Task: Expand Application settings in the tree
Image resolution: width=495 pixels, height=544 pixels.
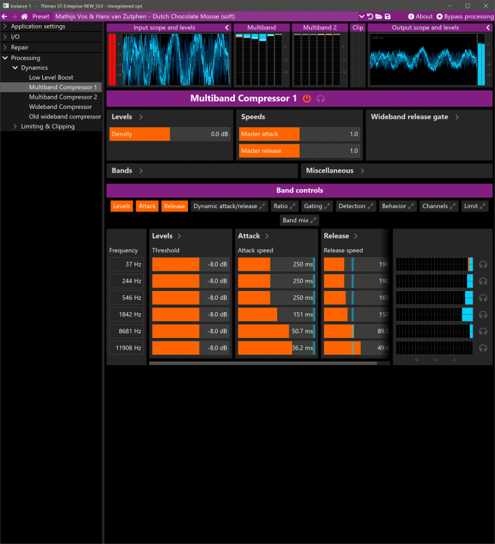Action: pos(5,26)
